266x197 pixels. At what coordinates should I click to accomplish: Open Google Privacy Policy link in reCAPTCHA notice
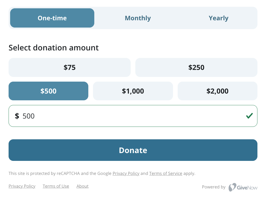click(126, 173)
